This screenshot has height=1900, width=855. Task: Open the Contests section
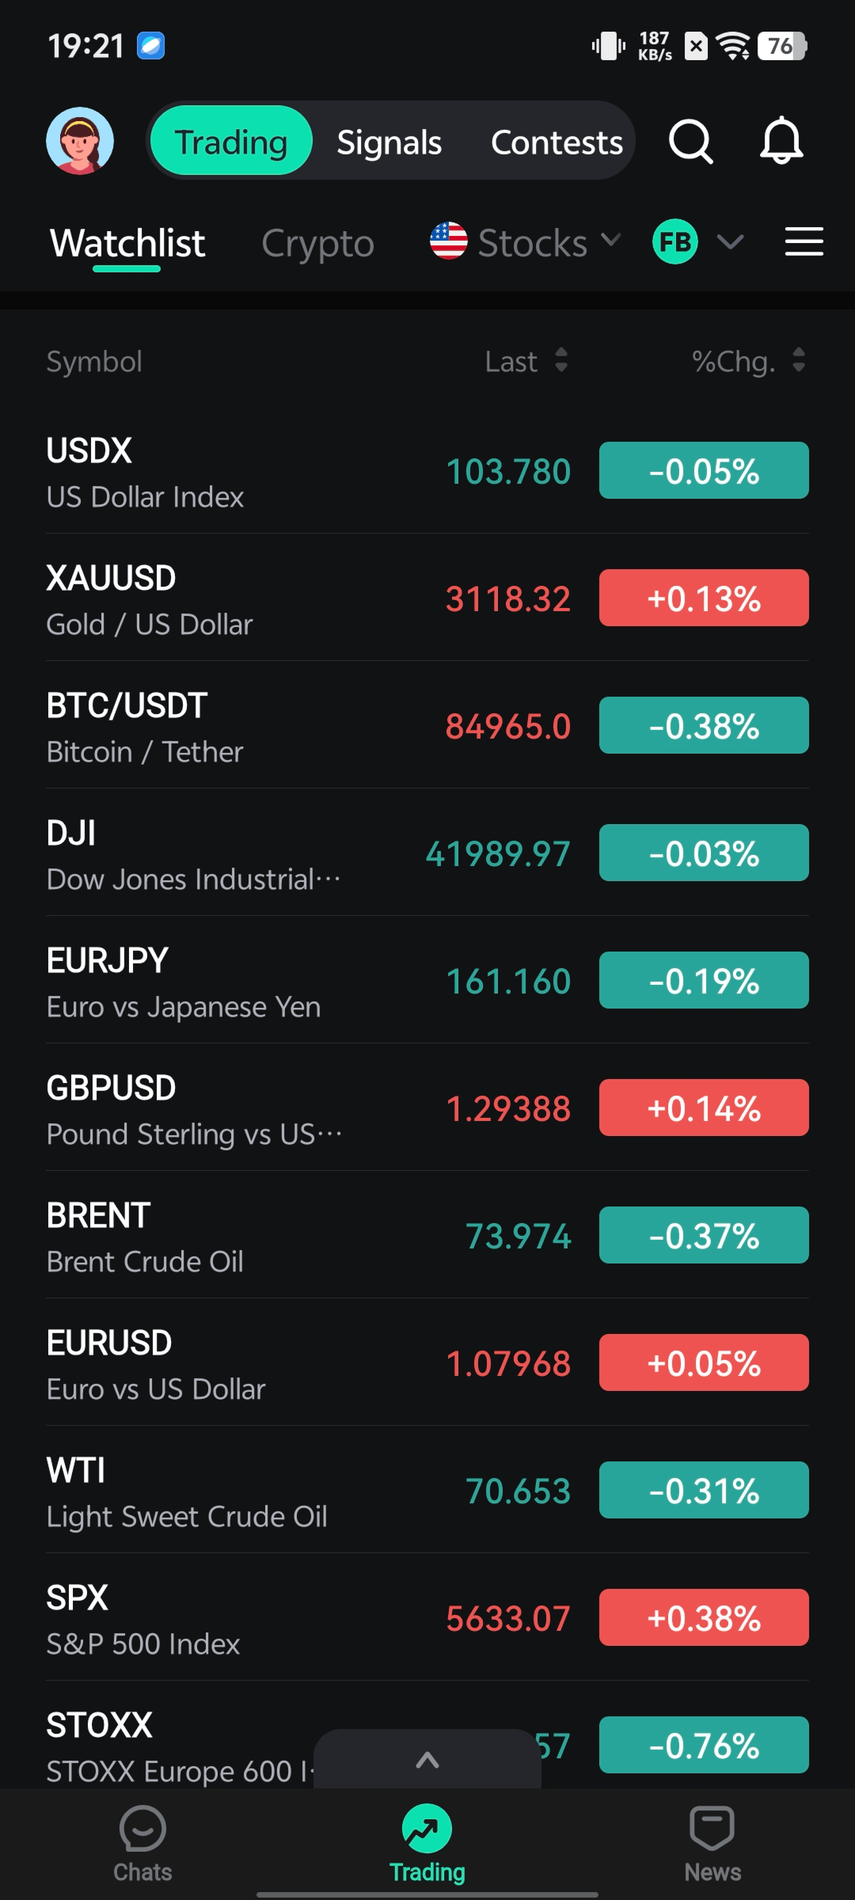[556, 142]
